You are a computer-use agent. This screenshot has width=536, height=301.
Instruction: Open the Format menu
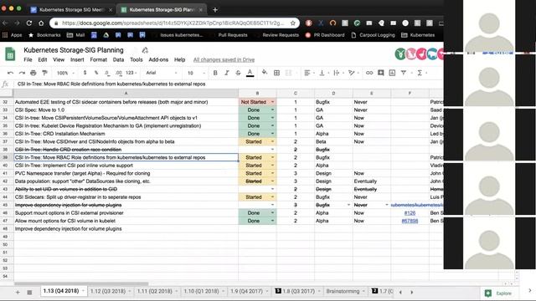[x=99, y=59]
